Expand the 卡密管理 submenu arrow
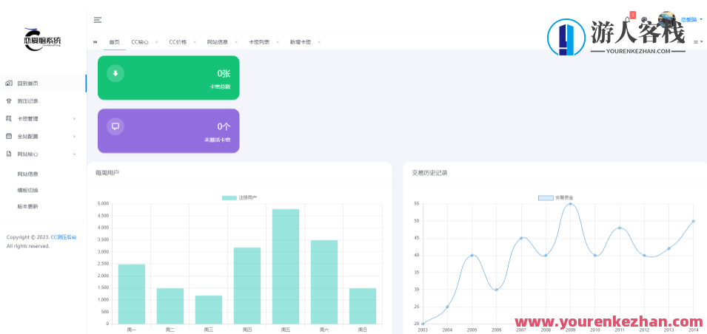The height and width of the screenshot is (334, 707). 74,118
